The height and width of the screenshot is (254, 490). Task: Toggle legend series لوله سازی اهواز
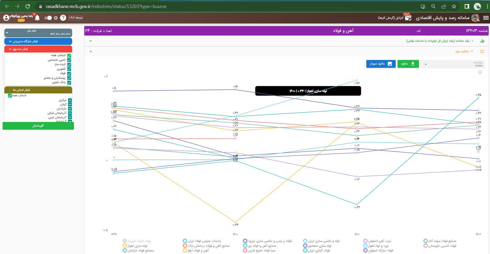tap(135, 246)
